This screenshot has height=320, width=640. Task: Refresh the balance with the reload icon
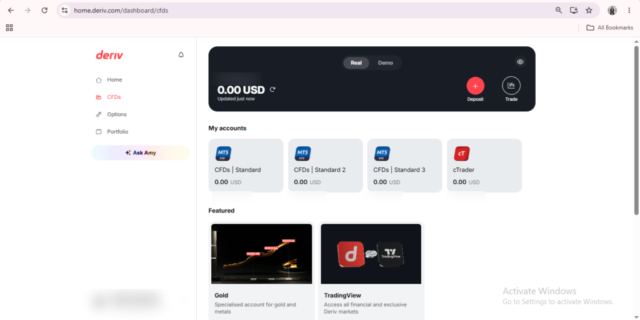[x=272, y=89]
